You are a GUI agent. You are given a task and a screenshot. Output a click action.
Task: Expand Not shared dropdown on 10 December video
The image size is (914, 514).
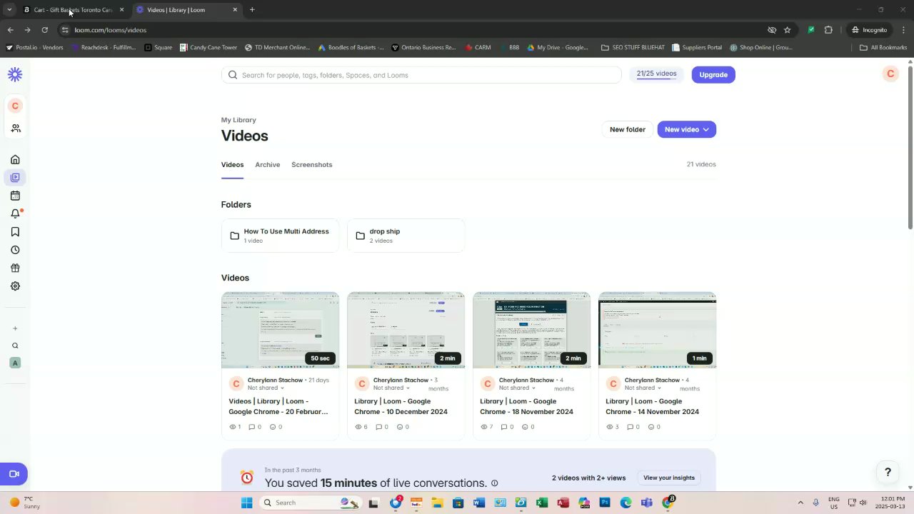[391, 388]
